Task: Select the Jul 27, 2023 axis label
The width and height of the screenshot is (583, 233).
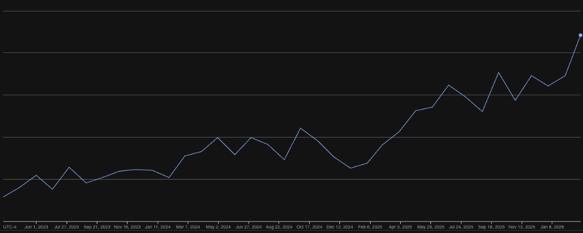Action: tap(67, 227)
